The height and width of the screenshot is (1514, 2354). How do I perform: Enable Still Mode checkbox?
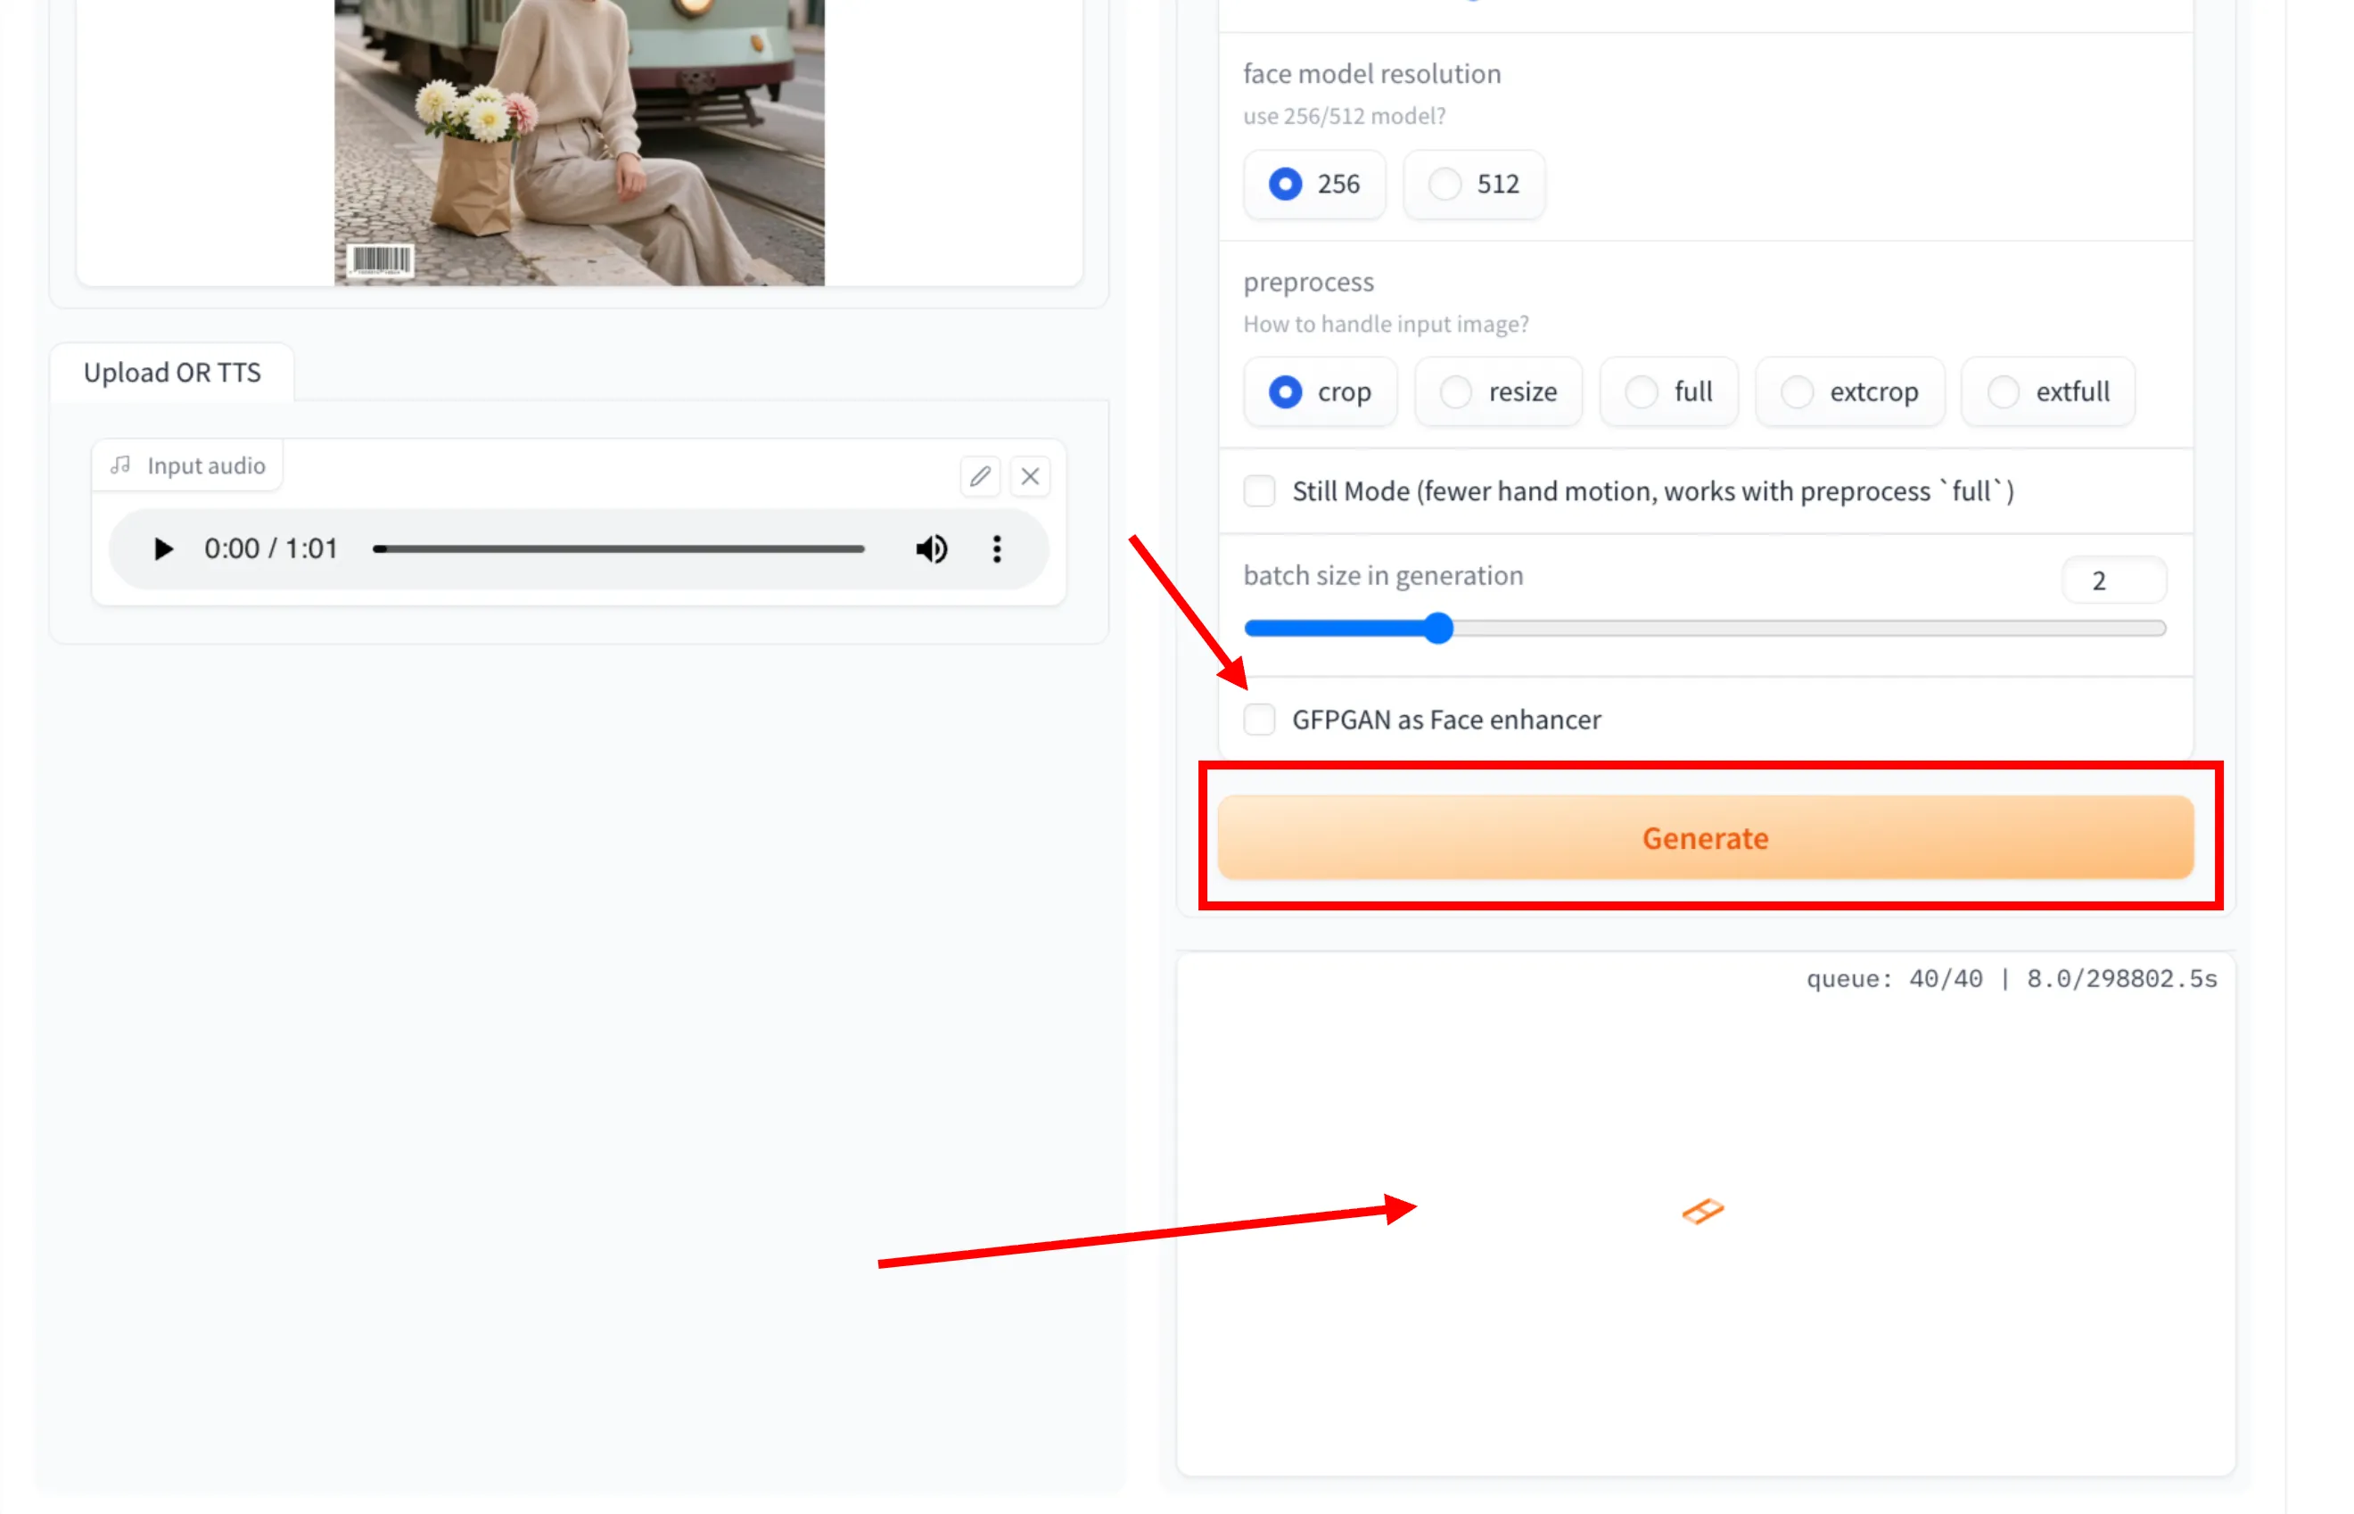[1259, 490]
